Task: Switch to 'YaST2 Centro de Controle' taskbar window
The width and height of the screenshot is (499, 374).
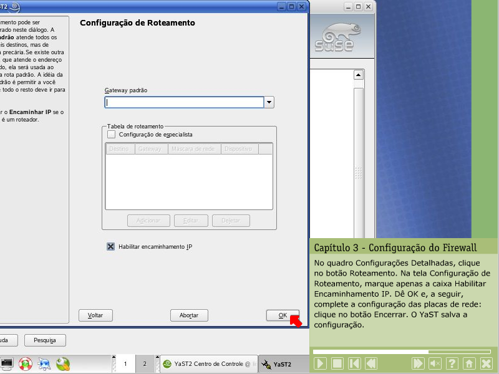Action: pyautogui.click(x=207, y=364)
